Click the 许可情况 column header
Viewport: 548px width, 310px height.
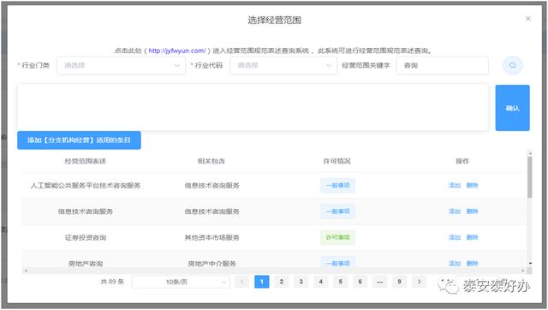point(337,161)
